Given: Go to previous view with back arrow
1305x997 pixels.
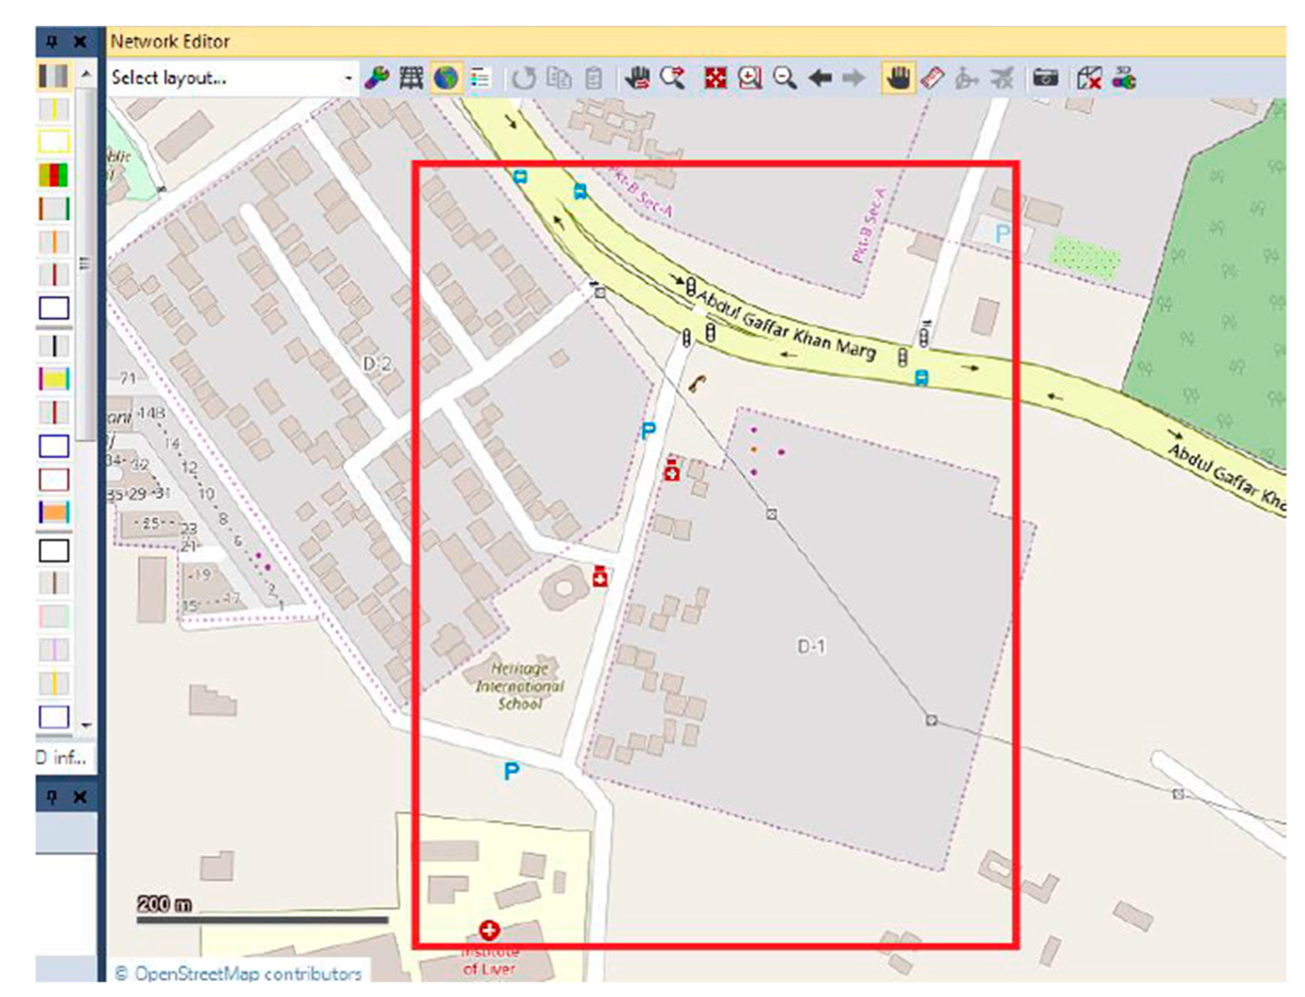Looking at the screenshot, I should (819, 78).
